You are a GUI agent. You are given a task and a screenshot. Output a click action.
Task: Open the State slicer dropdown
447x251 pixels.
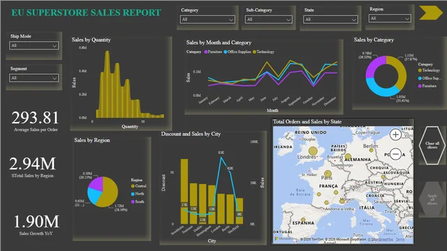(x=330, y=20)
